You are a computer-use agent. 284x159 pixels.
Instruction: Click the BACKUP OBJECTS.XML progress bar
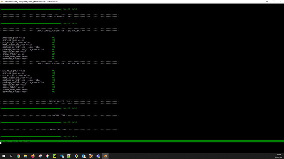pyautogui.click(x=31, y=108)
